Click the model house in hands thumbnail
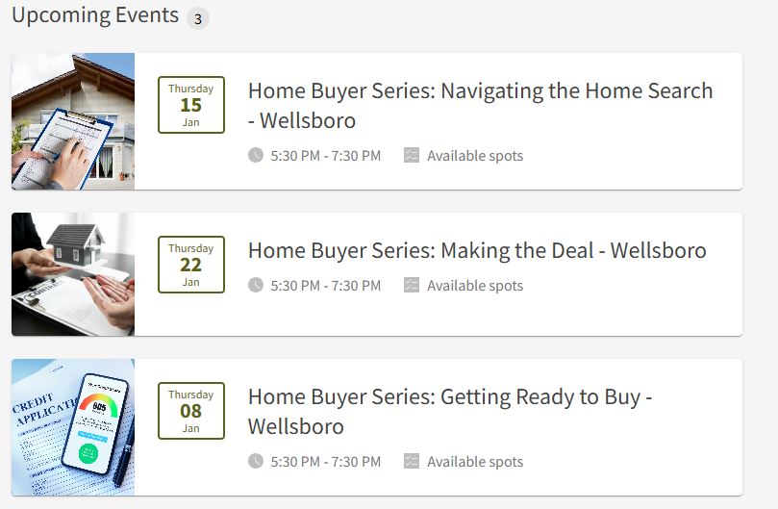The image size is (778, 509). (x=73, y=274)
